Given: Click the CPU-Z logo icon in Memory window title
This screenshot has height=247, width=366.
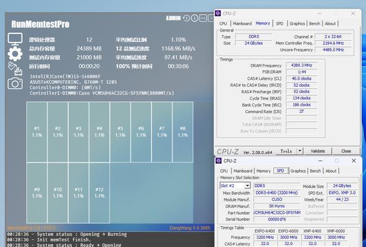Looking at the screenshot, I should 218,14.
